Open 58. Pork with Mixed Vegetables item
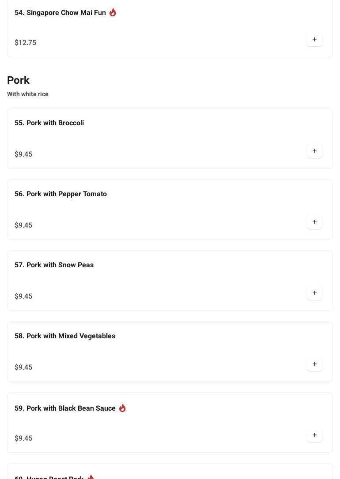This screenshot has width=340, height=479. coord(64,336)
